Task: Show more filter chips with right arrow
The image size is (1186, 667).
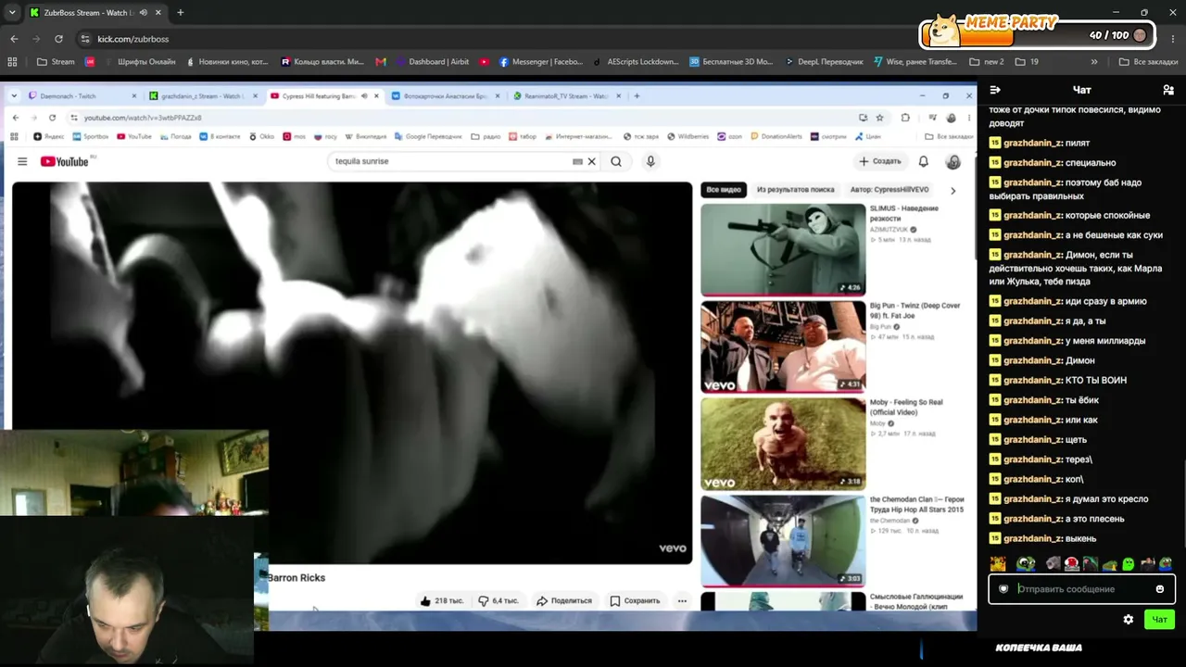Action: [953, 190]
